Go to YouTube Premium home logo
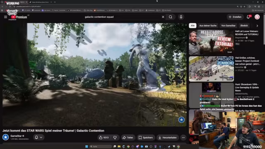The height and width of the screenshot is (149, 265). 19,17
